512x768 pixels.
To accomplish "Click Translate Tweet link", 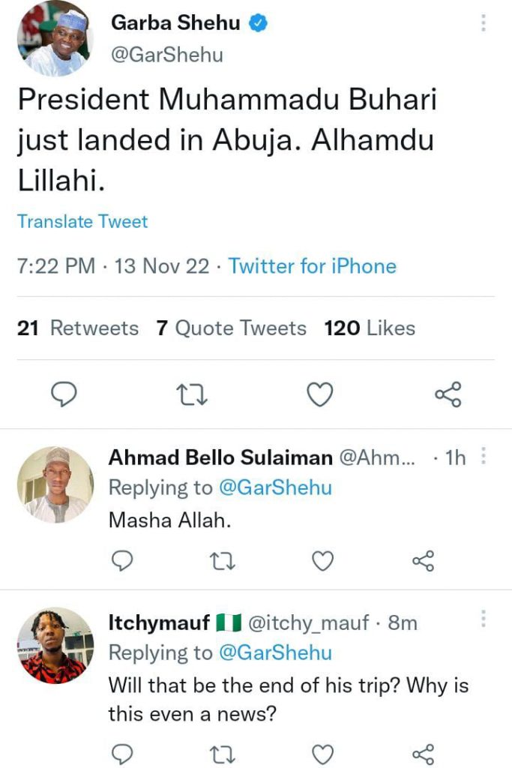I will pyautogui.click(x=82, y=222).
